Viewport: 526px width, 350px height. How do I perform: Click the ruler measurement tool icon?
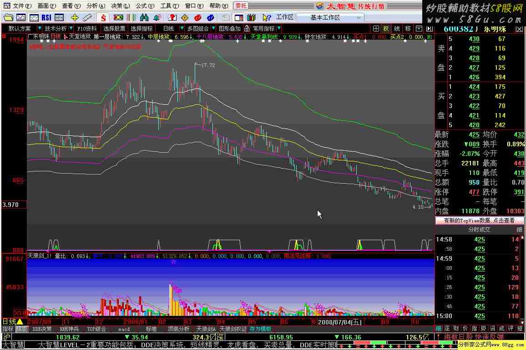(87, 18)
